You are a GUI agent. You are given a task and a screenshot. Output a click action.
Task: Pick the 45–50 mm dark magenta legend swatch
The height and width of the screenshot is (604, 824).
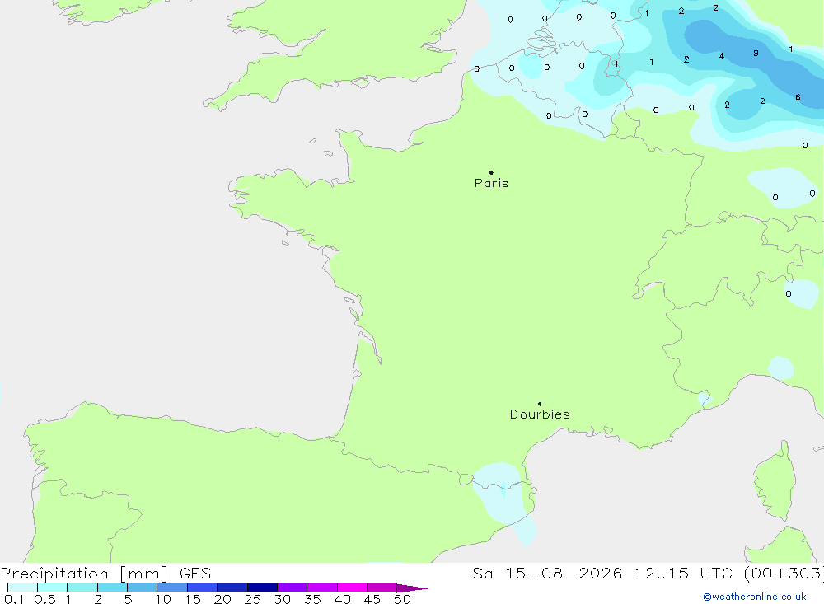point(382,588)
